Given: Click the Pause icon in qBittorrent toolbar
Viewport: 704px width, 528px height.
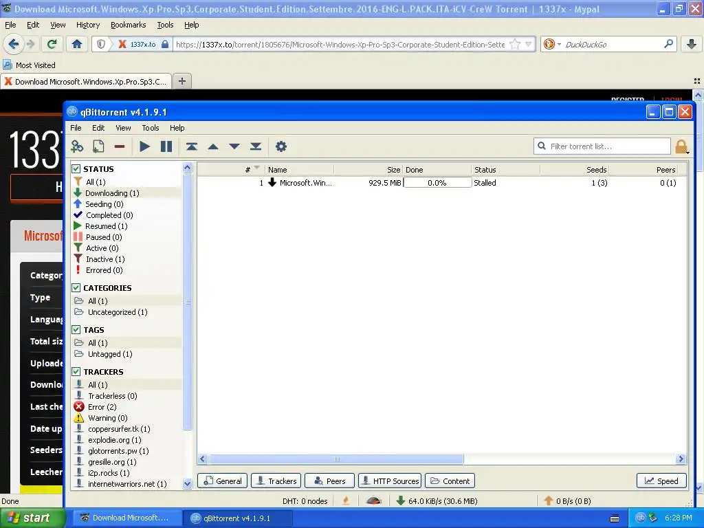Looking at the screenshot, I should [166, 146].
